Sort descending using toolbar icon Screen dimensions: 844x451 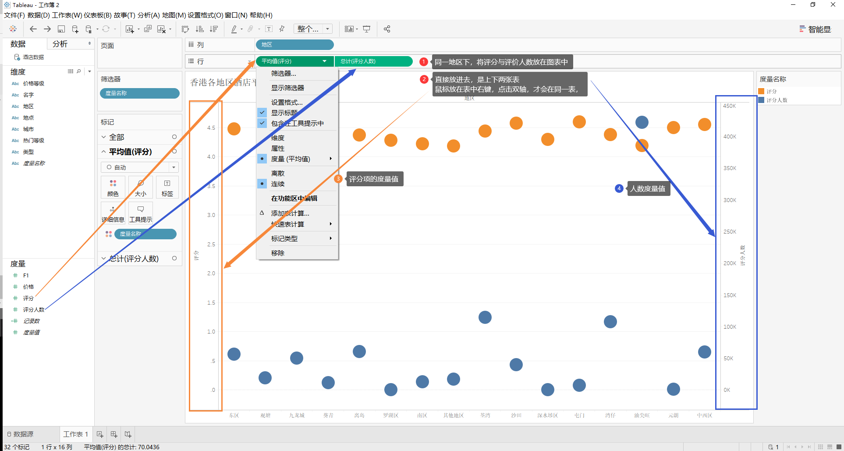point(214,29)
